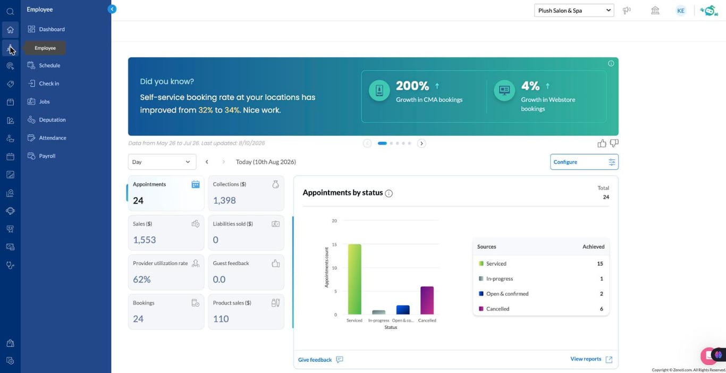The image size is (726, 373).
Task: Go to previous day with the date arrow
Action: coord(207,162)
